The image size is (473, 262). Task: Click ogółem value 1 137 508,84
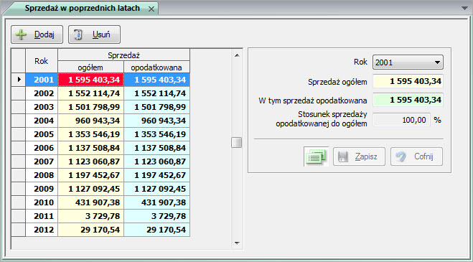click(91, 148)
